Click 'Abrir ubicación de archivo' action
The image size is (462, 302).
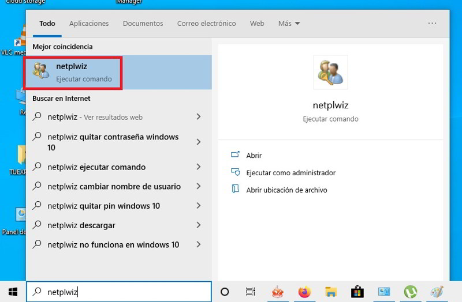(x=286, y=190)
